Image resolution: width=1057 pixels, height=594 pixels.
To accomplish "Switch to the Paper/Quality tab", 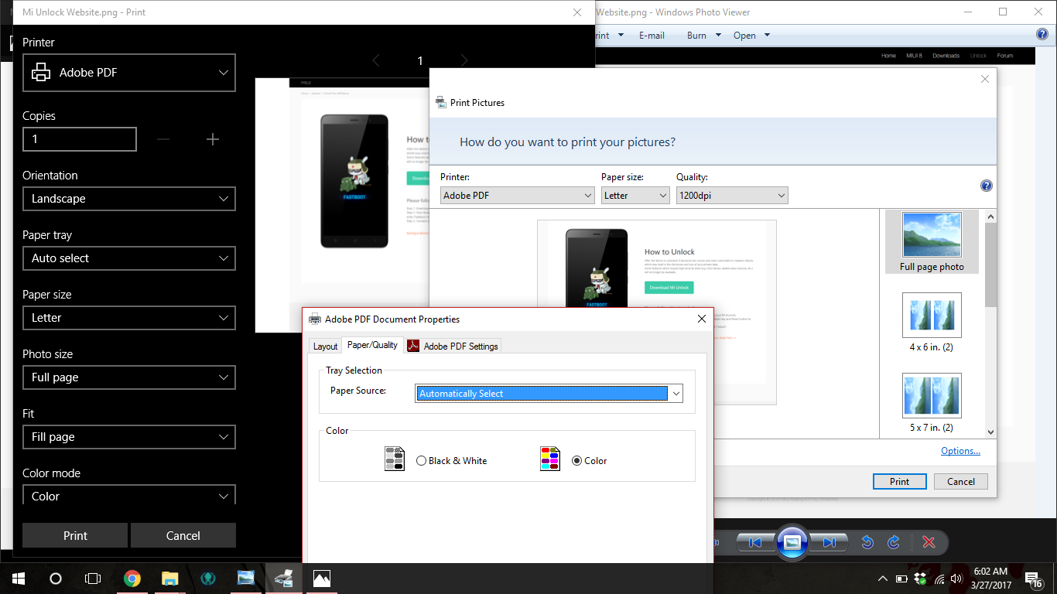I will click(x=372, y=345).
